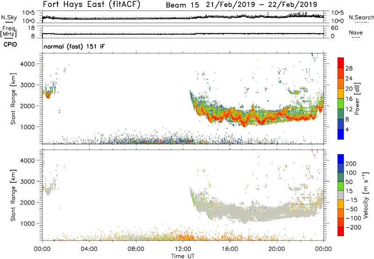Click the 'Time UT' axis title
Image resolution: width=374 pixels, height=259 pixels.
click(183, 256)
